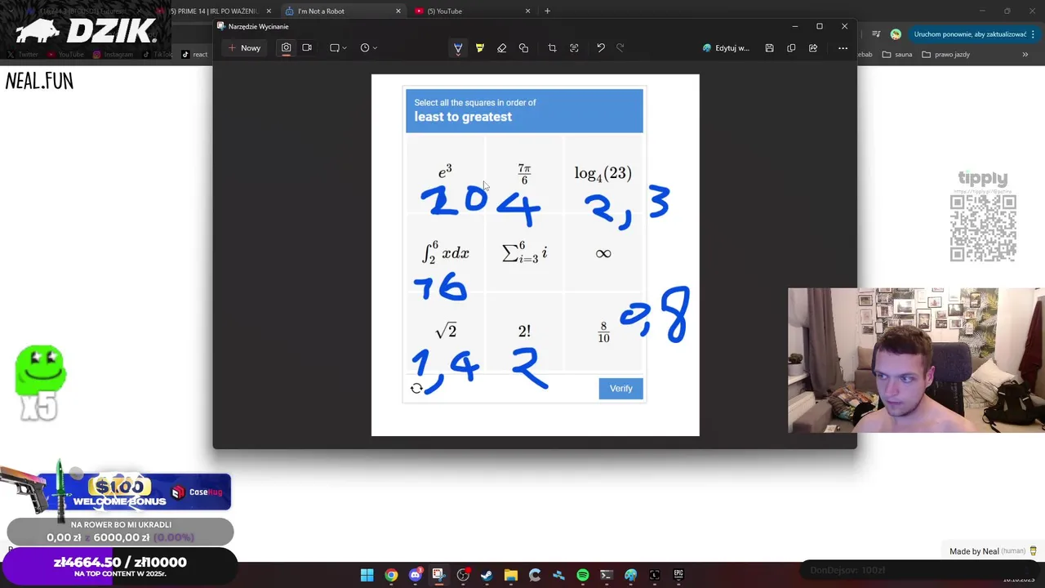Open the Snipping Tool more options menu
This screenshot has width=1045, height=588.
tap(843, 48)
